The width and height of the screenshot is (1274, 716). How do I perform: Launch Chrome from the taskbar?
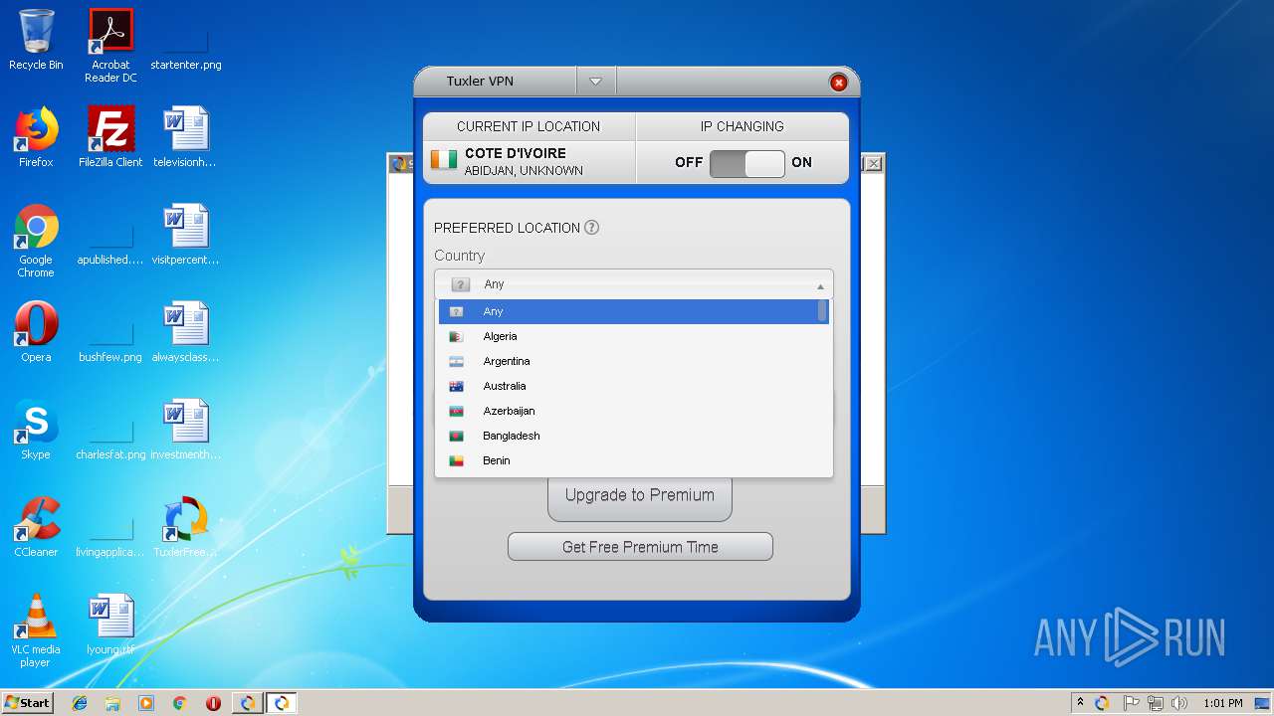click(179, 703)
